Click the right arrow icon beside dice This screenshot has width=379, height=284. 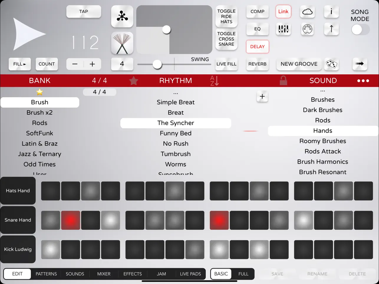pyautogui.click(x=360, y=64)
